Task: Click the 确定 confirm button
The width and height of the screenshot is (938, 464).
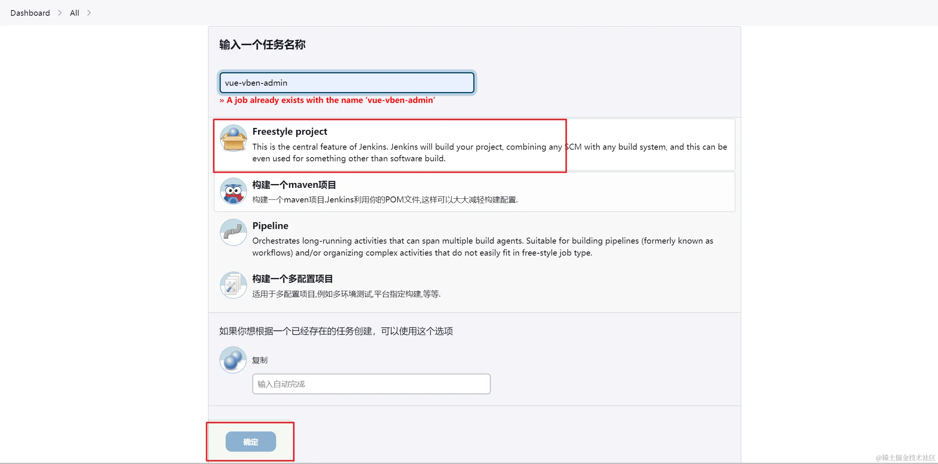Action: pyautogui.click(x=251, y=442)
